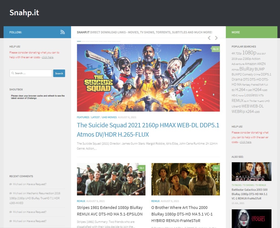Select the 720p popular search tag
Screen dimensions: 280x228
(238, 53)
